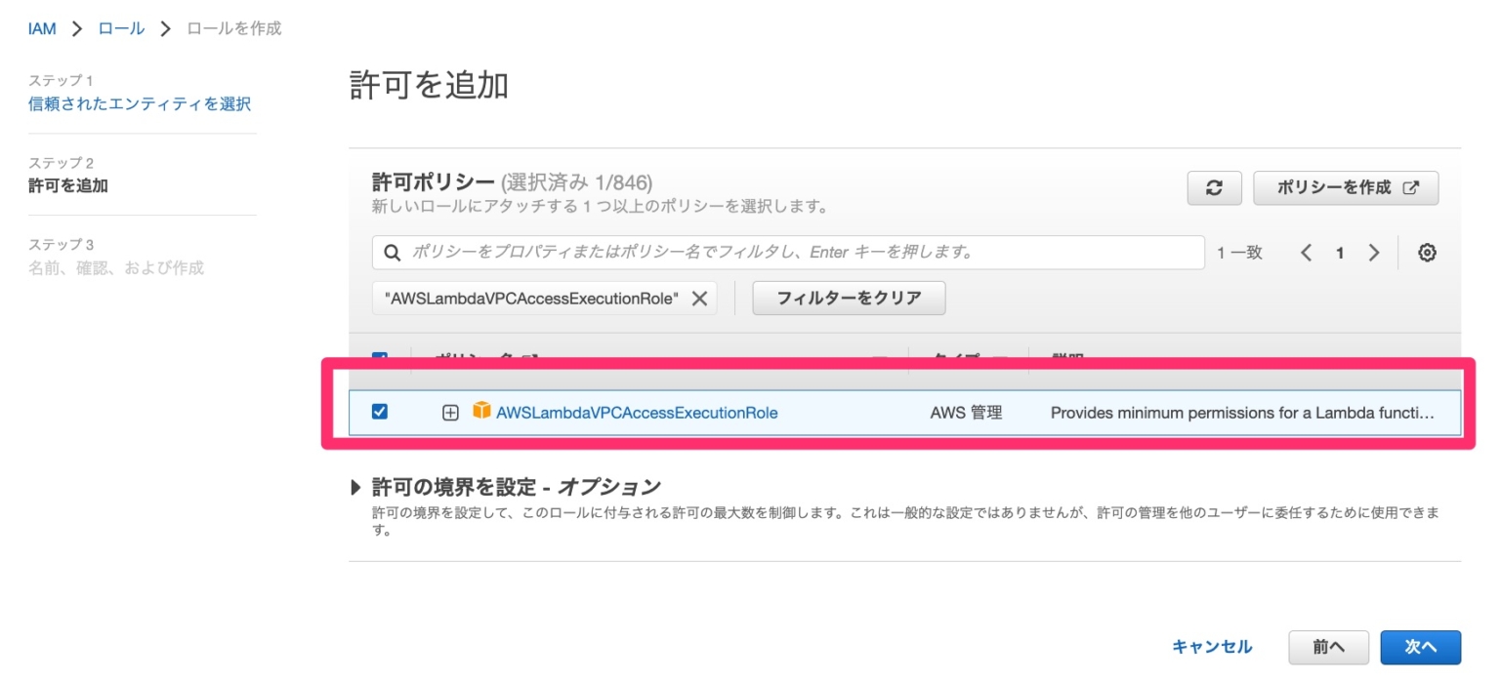The width and height of the screenshot is (1500, 682).
Task: Click the ロールを作成 breadcrumb text
Action: [x=234, y=28]
